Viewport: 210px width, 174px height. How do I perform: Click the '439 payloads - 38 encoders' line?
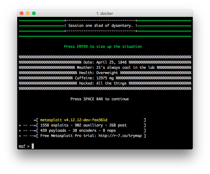(x=78, y=130)
